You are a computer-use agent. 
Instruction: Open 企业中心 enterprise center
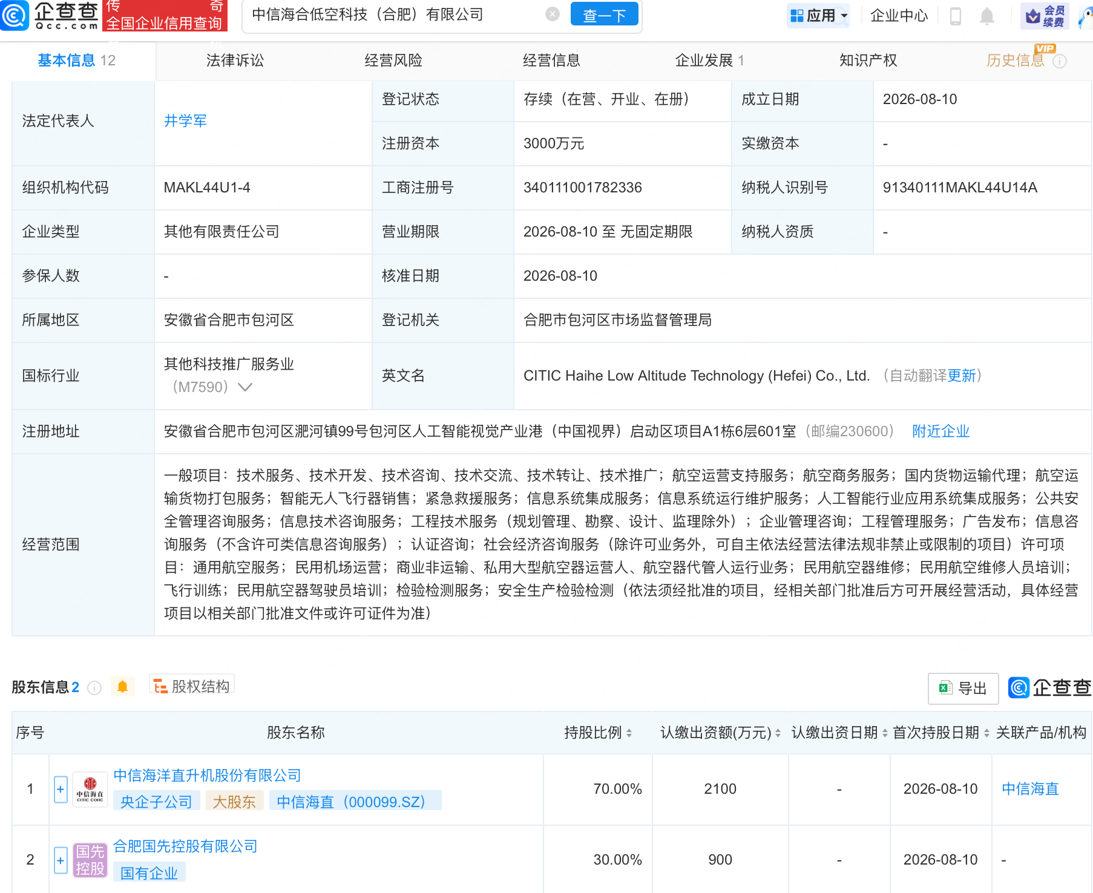point(899,16)
